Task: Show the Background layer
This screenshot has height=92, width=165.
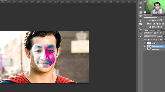Action: point(145,49)
